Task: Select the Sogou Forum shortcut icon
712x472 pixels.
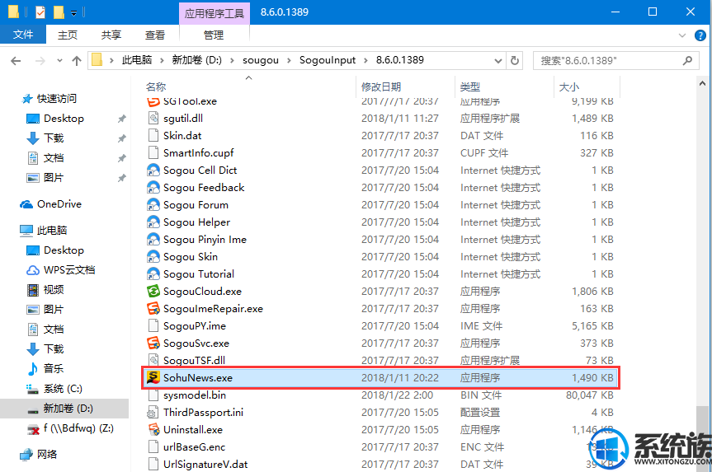Action: tap(153, 204)
